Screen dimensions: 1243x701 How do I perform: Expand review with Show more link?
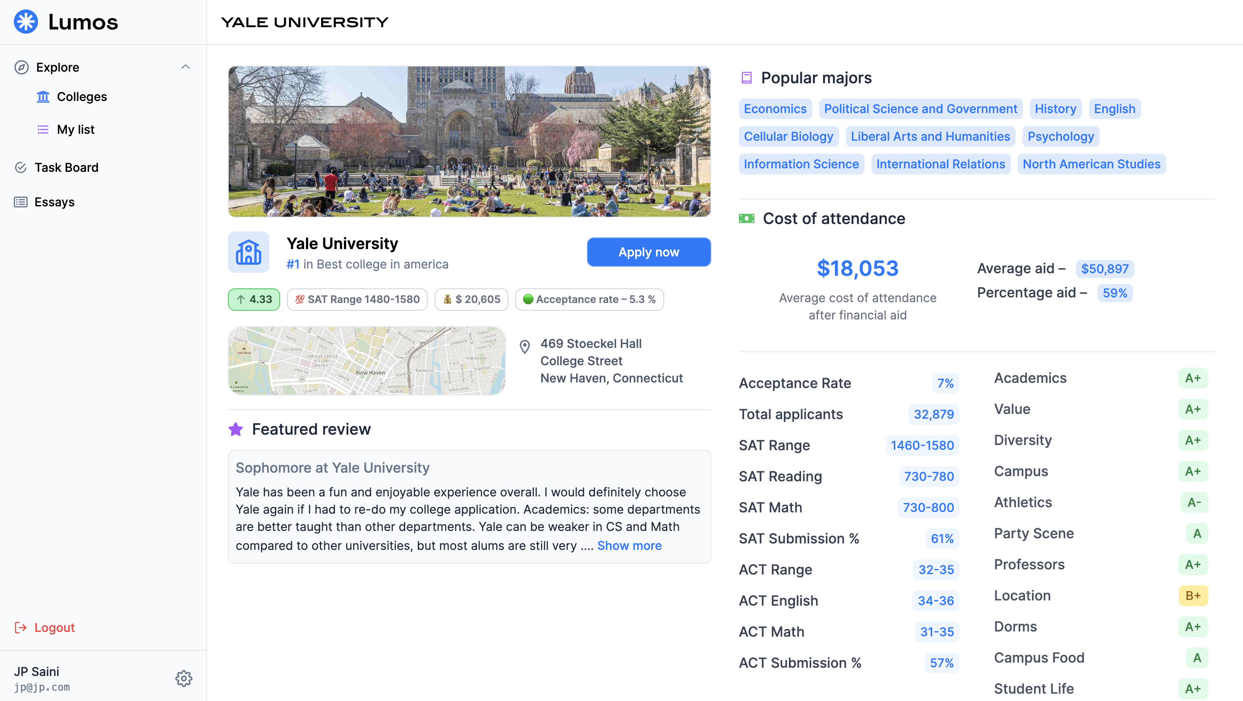click(629, 545)
